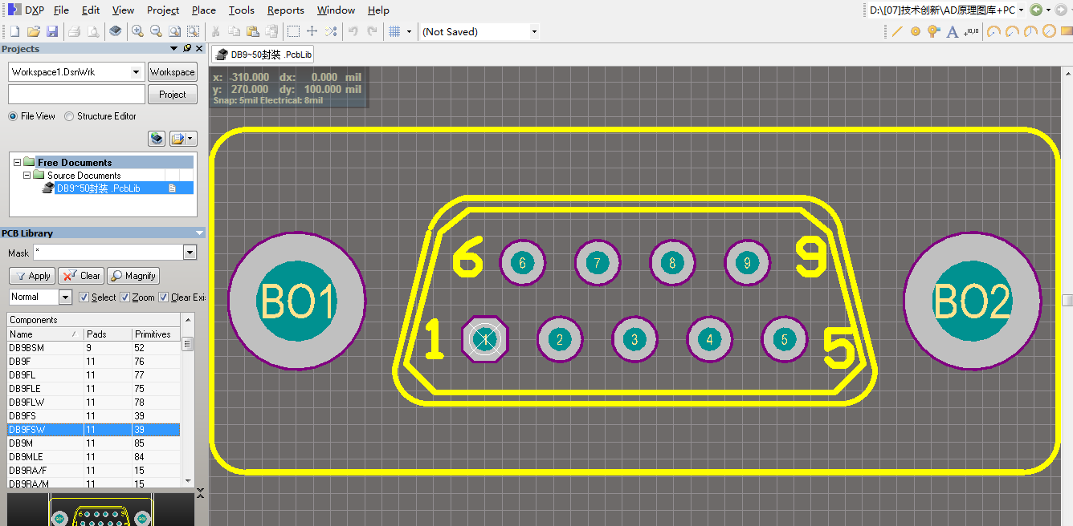Image resolution: width=1073 pixels, height=526 pixels.
Task: Open a file with the folder icon
Action: tap(33, 31)
